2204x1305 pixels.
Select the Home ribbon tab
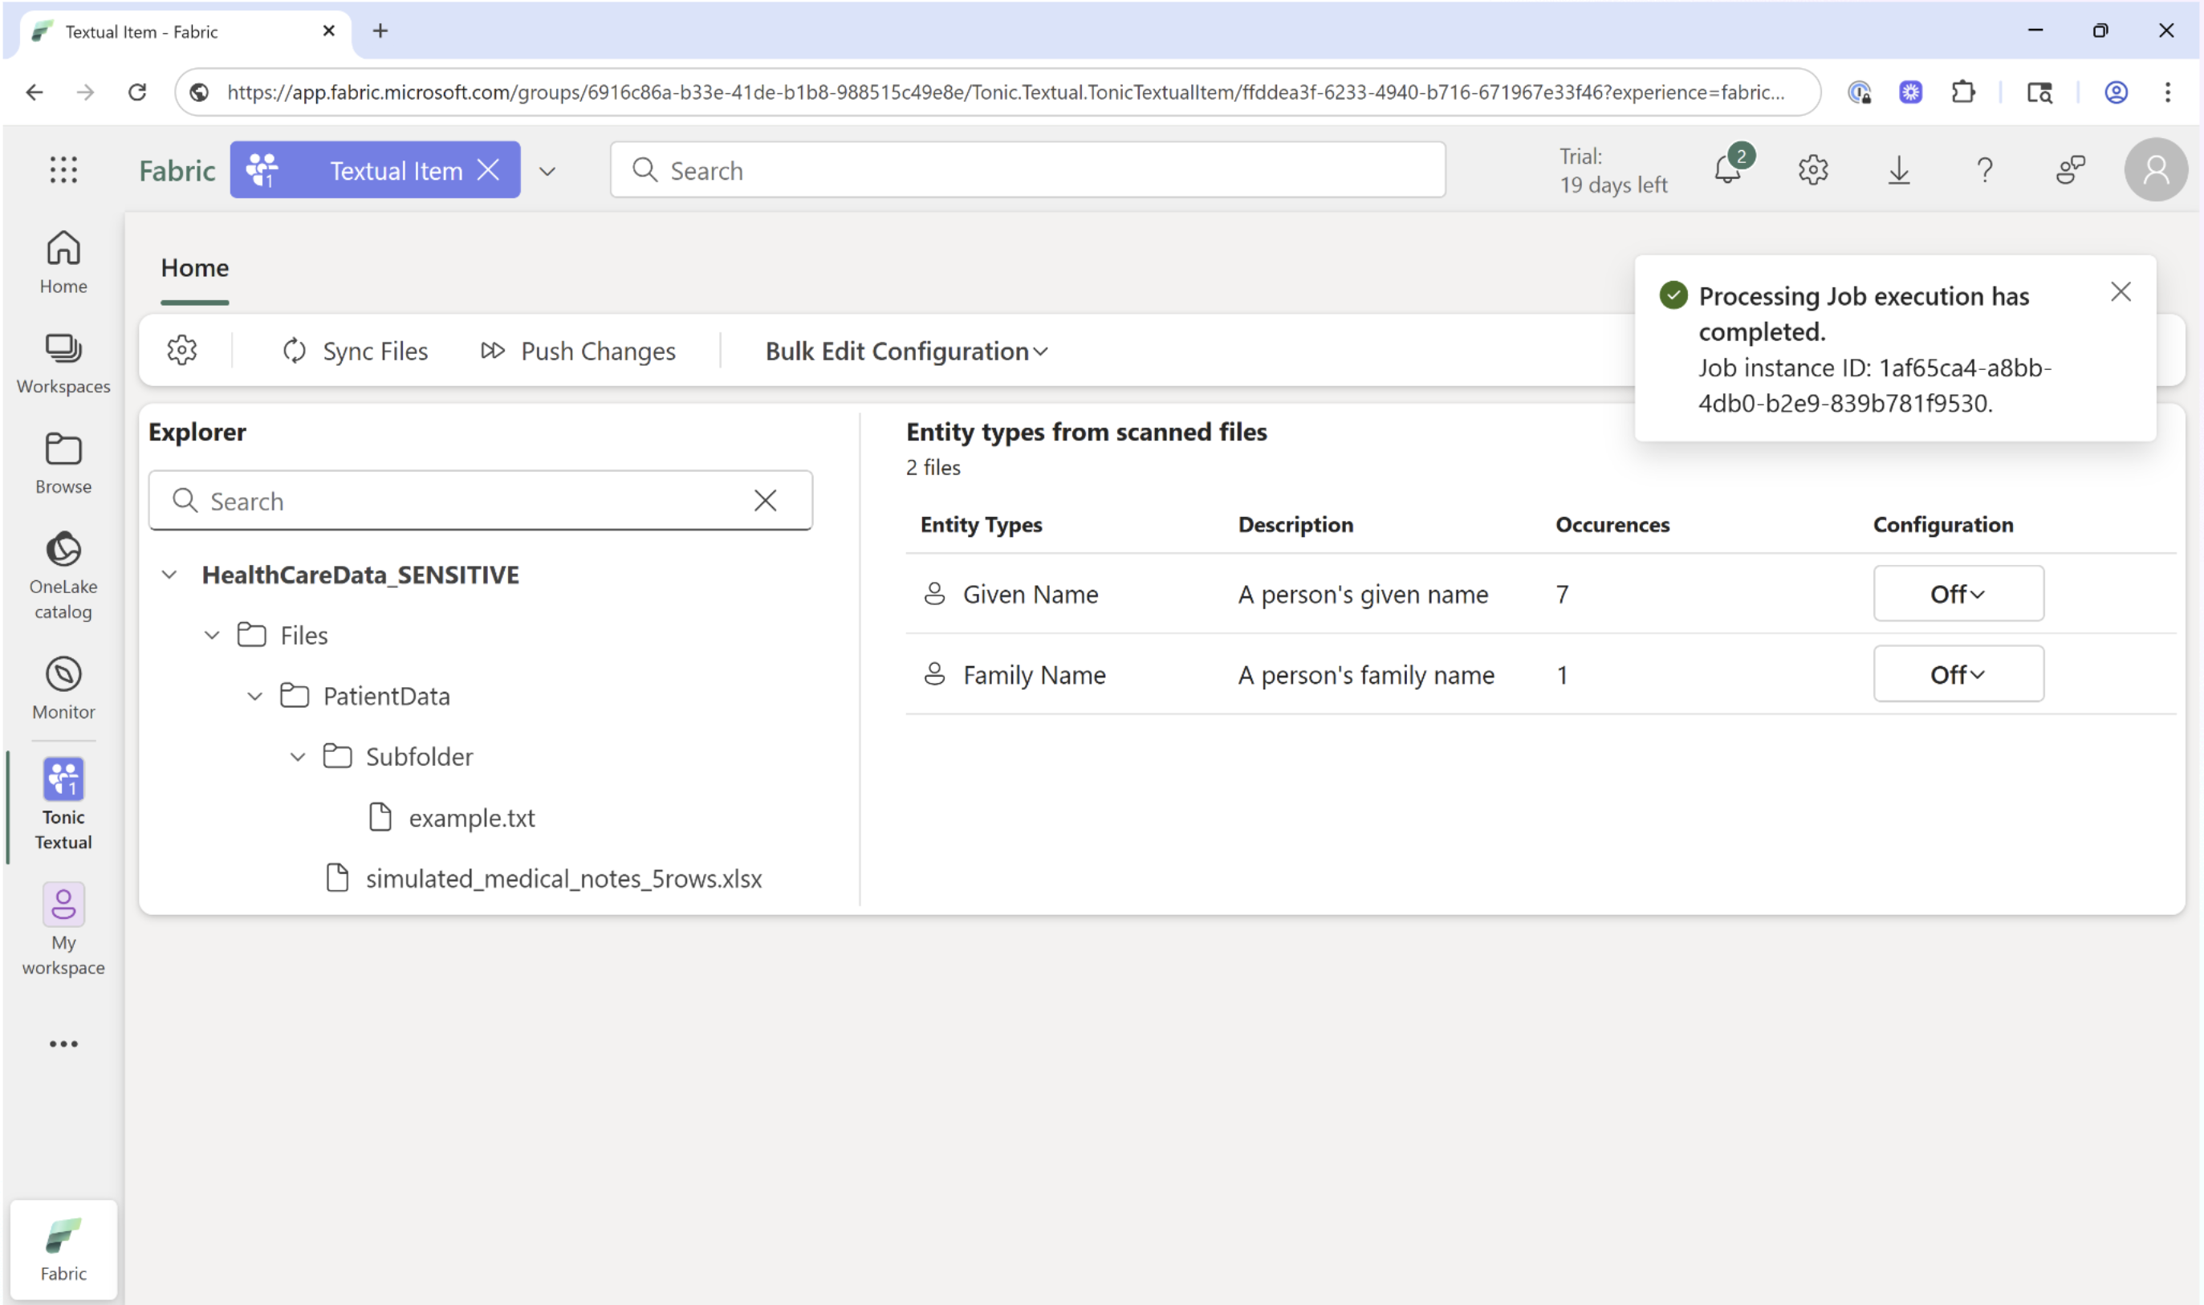point(194,267)
